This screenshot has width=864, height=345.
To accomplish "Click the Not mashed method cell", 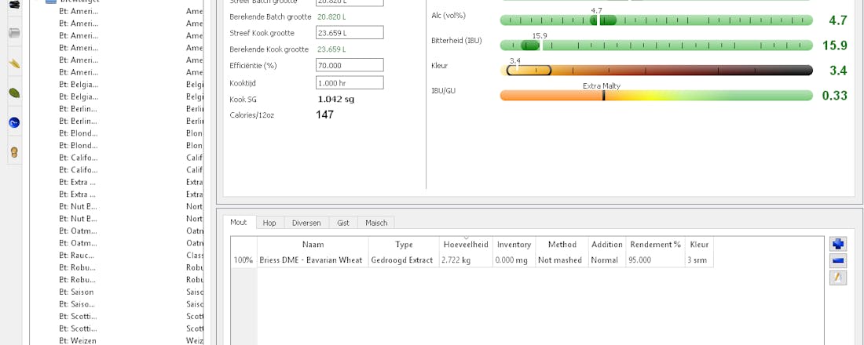I will coord(562,260).
